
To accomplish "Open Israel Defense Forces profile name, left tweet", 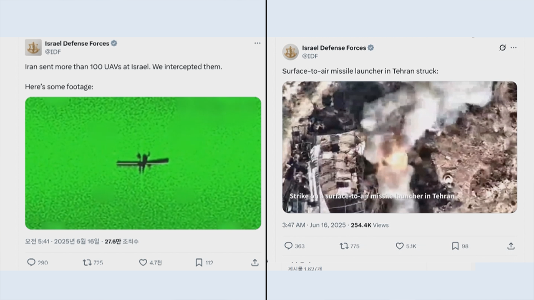I will [x=77, y=43].
